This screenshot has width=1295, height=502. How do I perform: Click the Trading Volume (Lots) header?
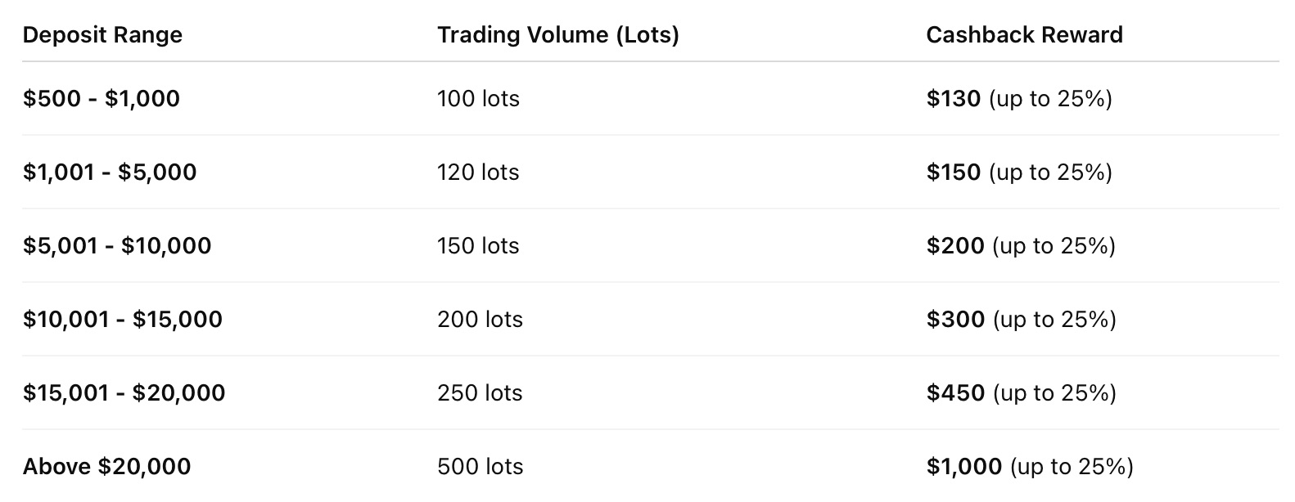[x=557, y=35]
